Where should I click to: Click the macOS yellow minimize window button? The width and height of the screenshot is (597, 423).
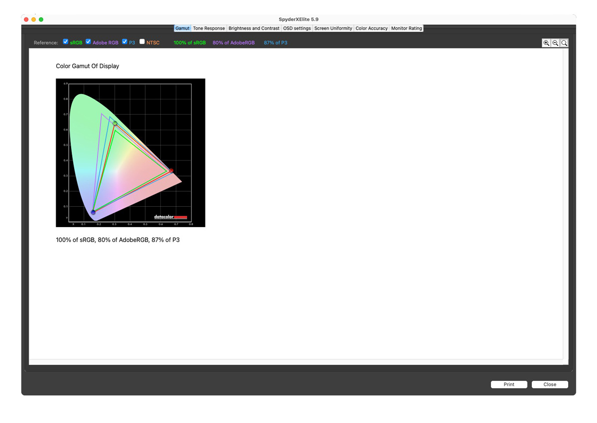coord(34,19)
